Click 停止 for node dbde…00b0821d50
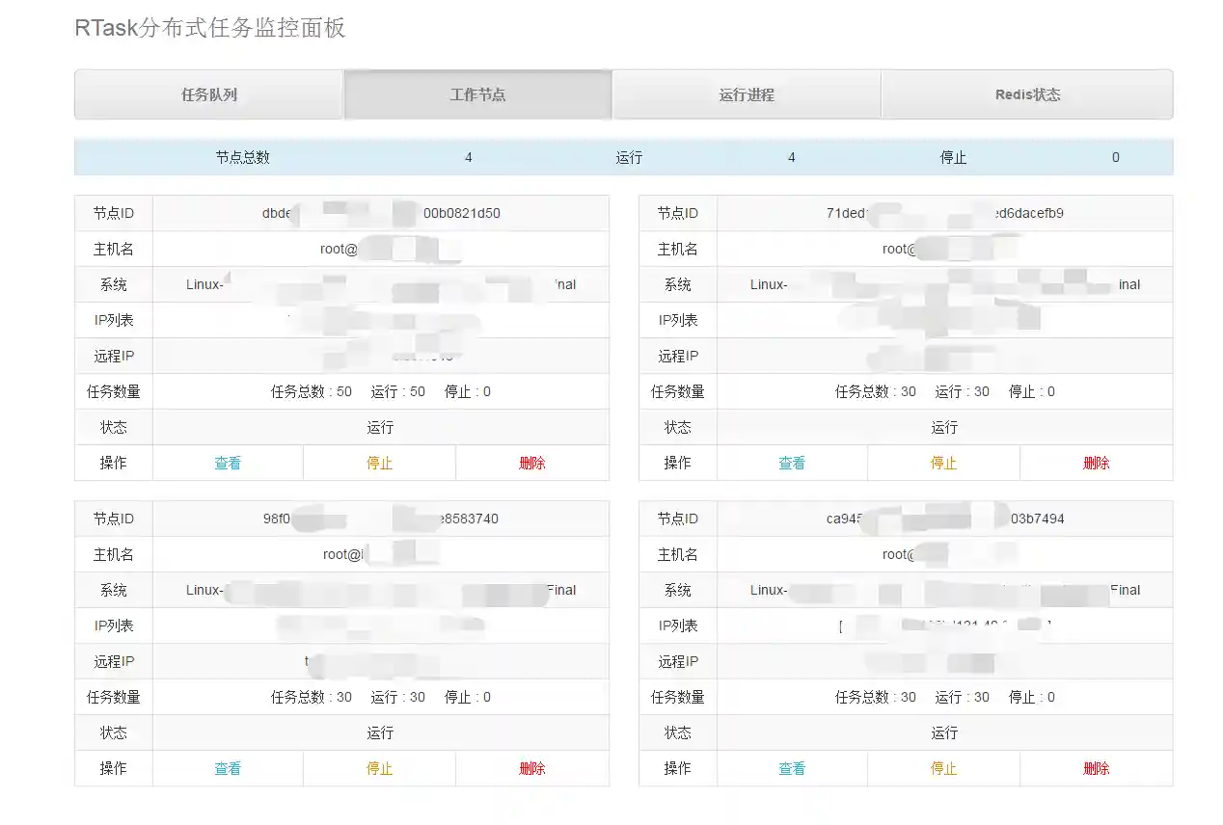The width and height of the screenshot is (1223, 825). click(x=380, y=463)
